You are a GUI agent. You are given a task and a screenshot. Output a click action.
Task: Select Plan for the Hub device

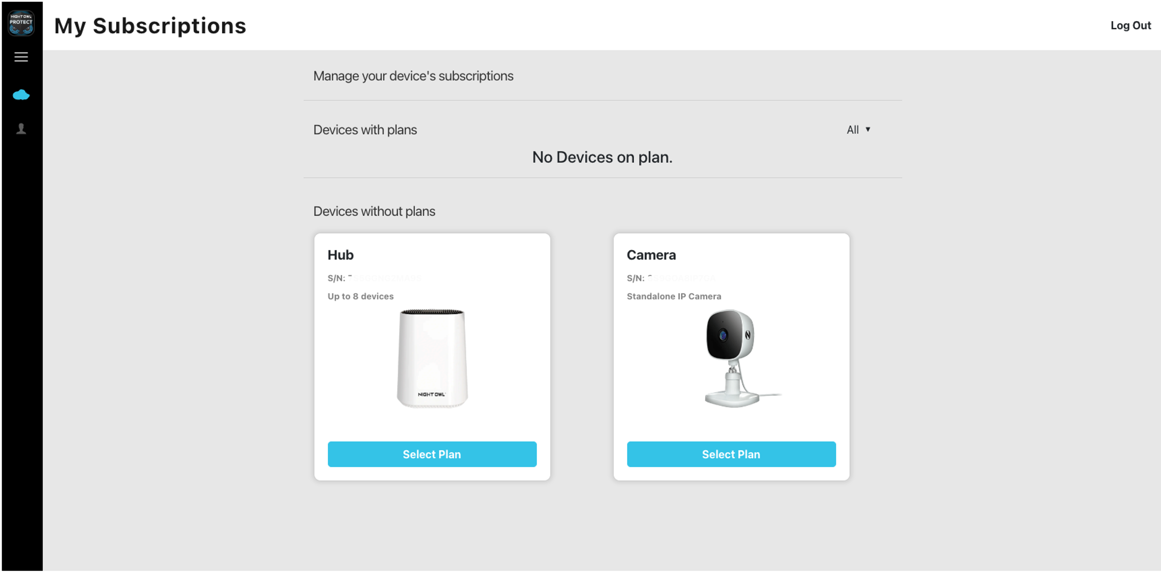(x=432, y=454)
